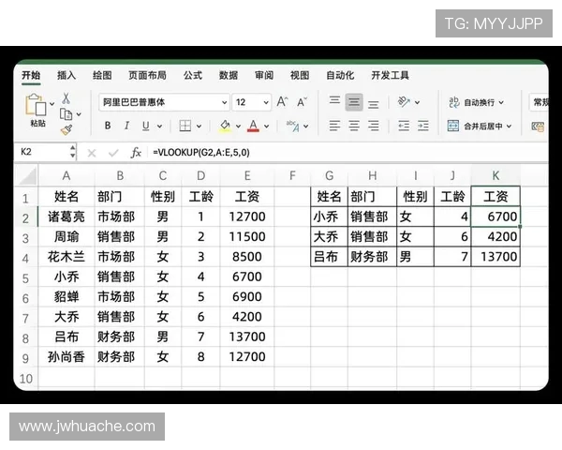
Task: Expand the borders dropdown arrow
Action: point(199,126)
